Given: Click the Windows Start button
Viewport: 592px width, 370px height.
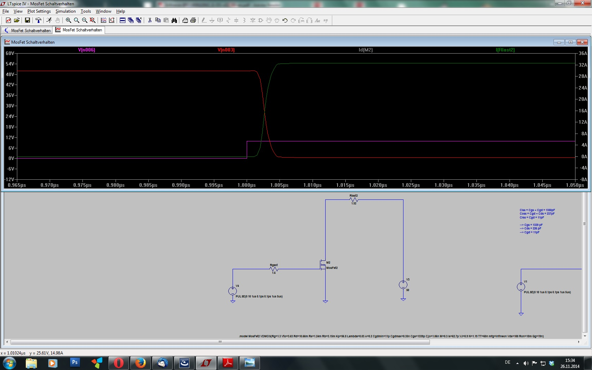Looking at the screenshot, I should coord(10,363).
